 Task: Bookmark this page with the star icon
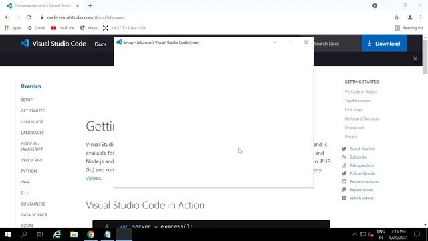(397, 17)
